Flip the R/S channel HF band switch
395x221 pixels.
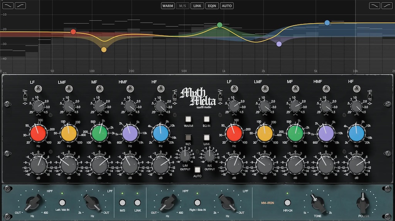tap(356, 89)
